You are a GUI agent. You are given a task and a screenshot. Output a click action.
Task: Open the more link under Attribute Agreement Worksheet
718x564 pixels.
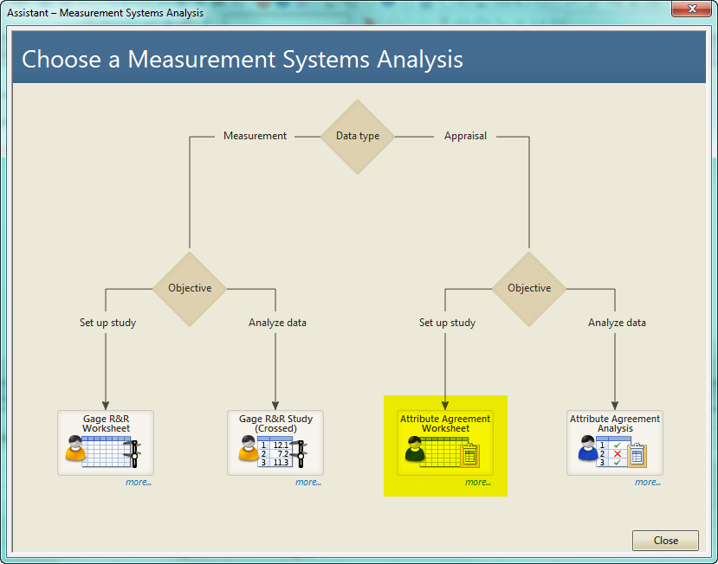click(x=478, y=482)
